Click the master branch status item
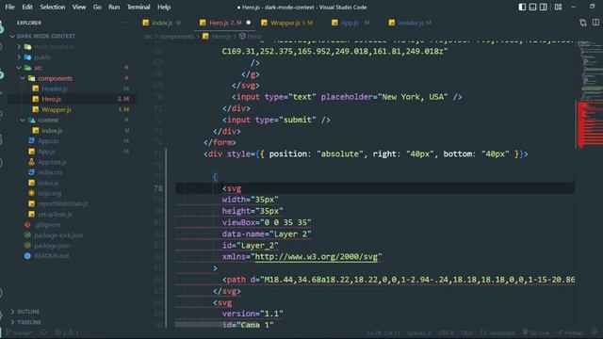Viewport: 603px width, 339px height. (x=19, y=332)
